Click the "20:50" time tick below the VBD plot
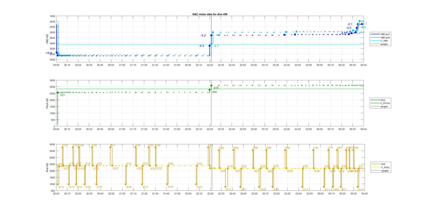Screen dimensions: 432x214 coord(111,65)
